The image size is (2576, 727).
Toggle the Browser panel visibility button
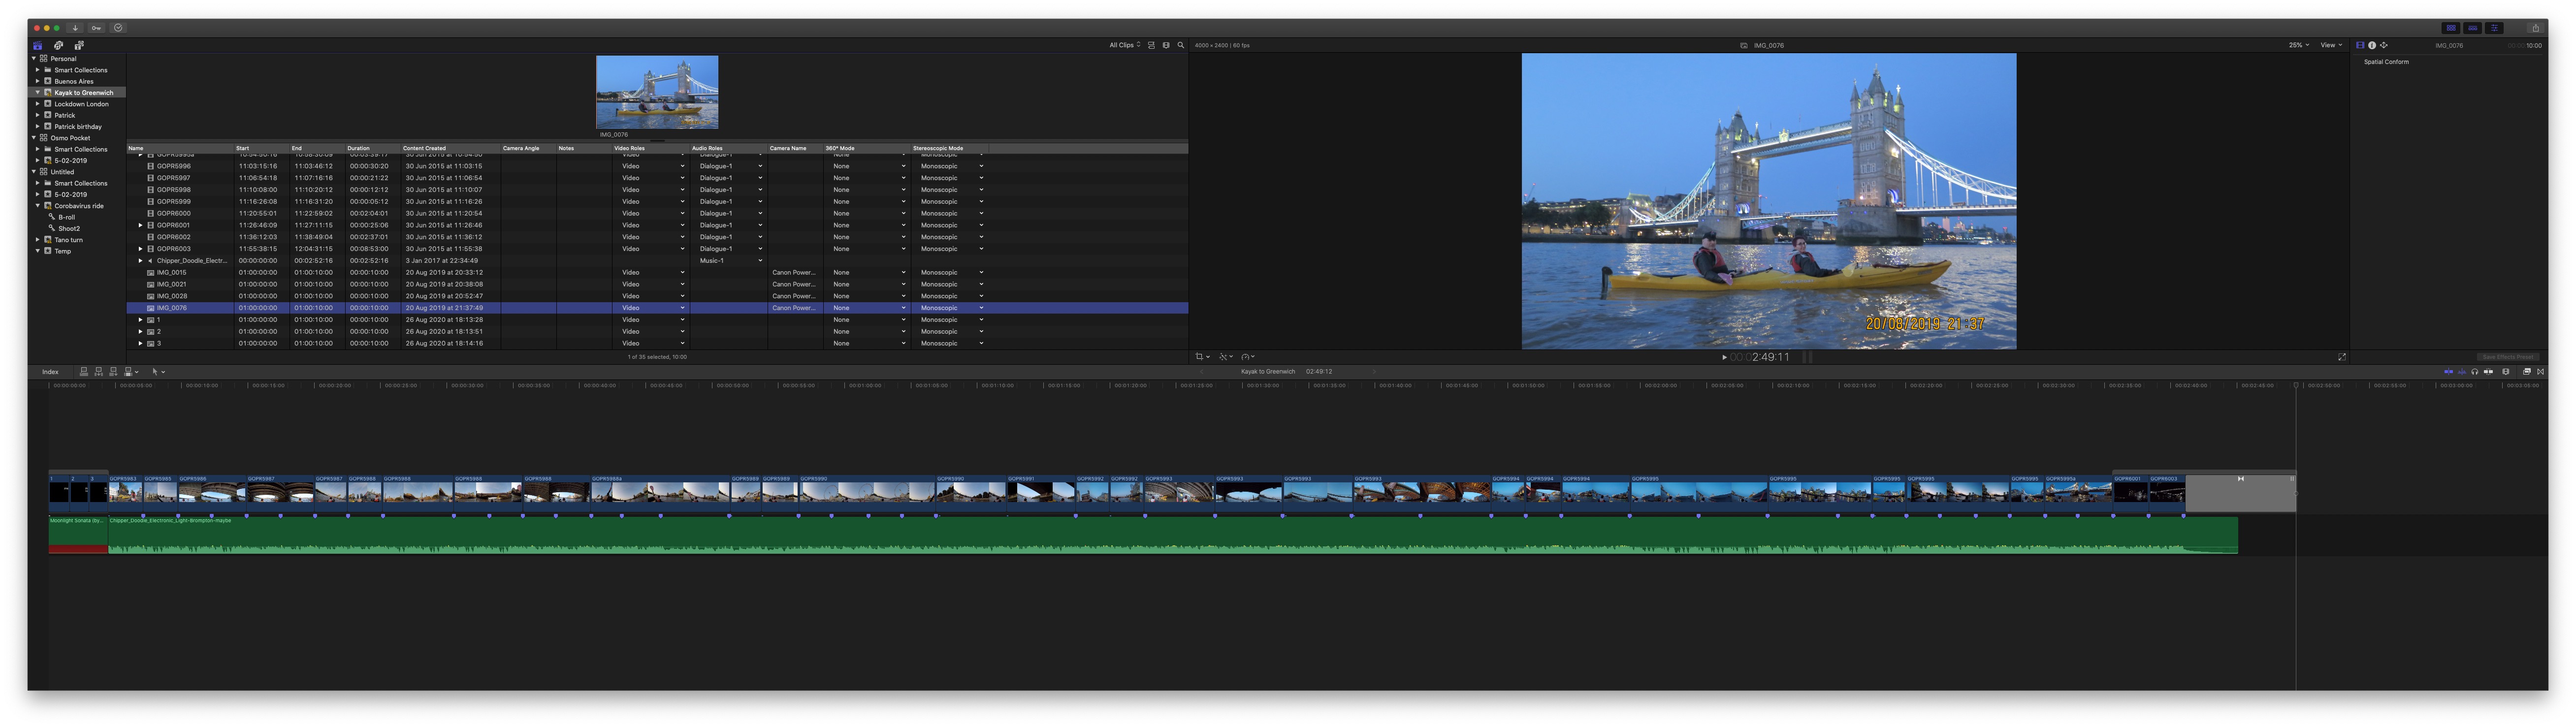pyautogui.click(x=2450, y=28)
